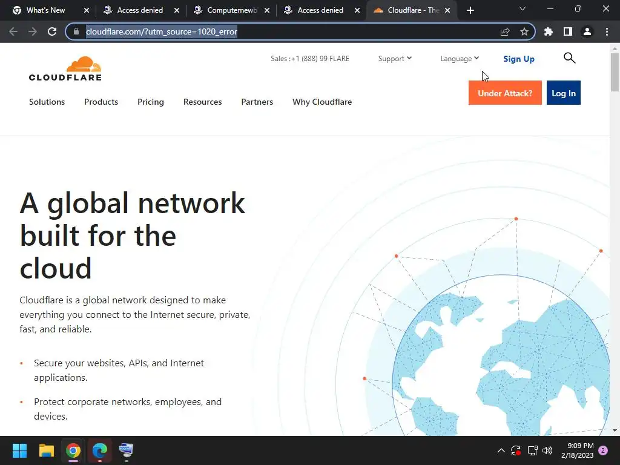Switch to the Computernewb tab
620x465 pixels.
click(232, 10)
